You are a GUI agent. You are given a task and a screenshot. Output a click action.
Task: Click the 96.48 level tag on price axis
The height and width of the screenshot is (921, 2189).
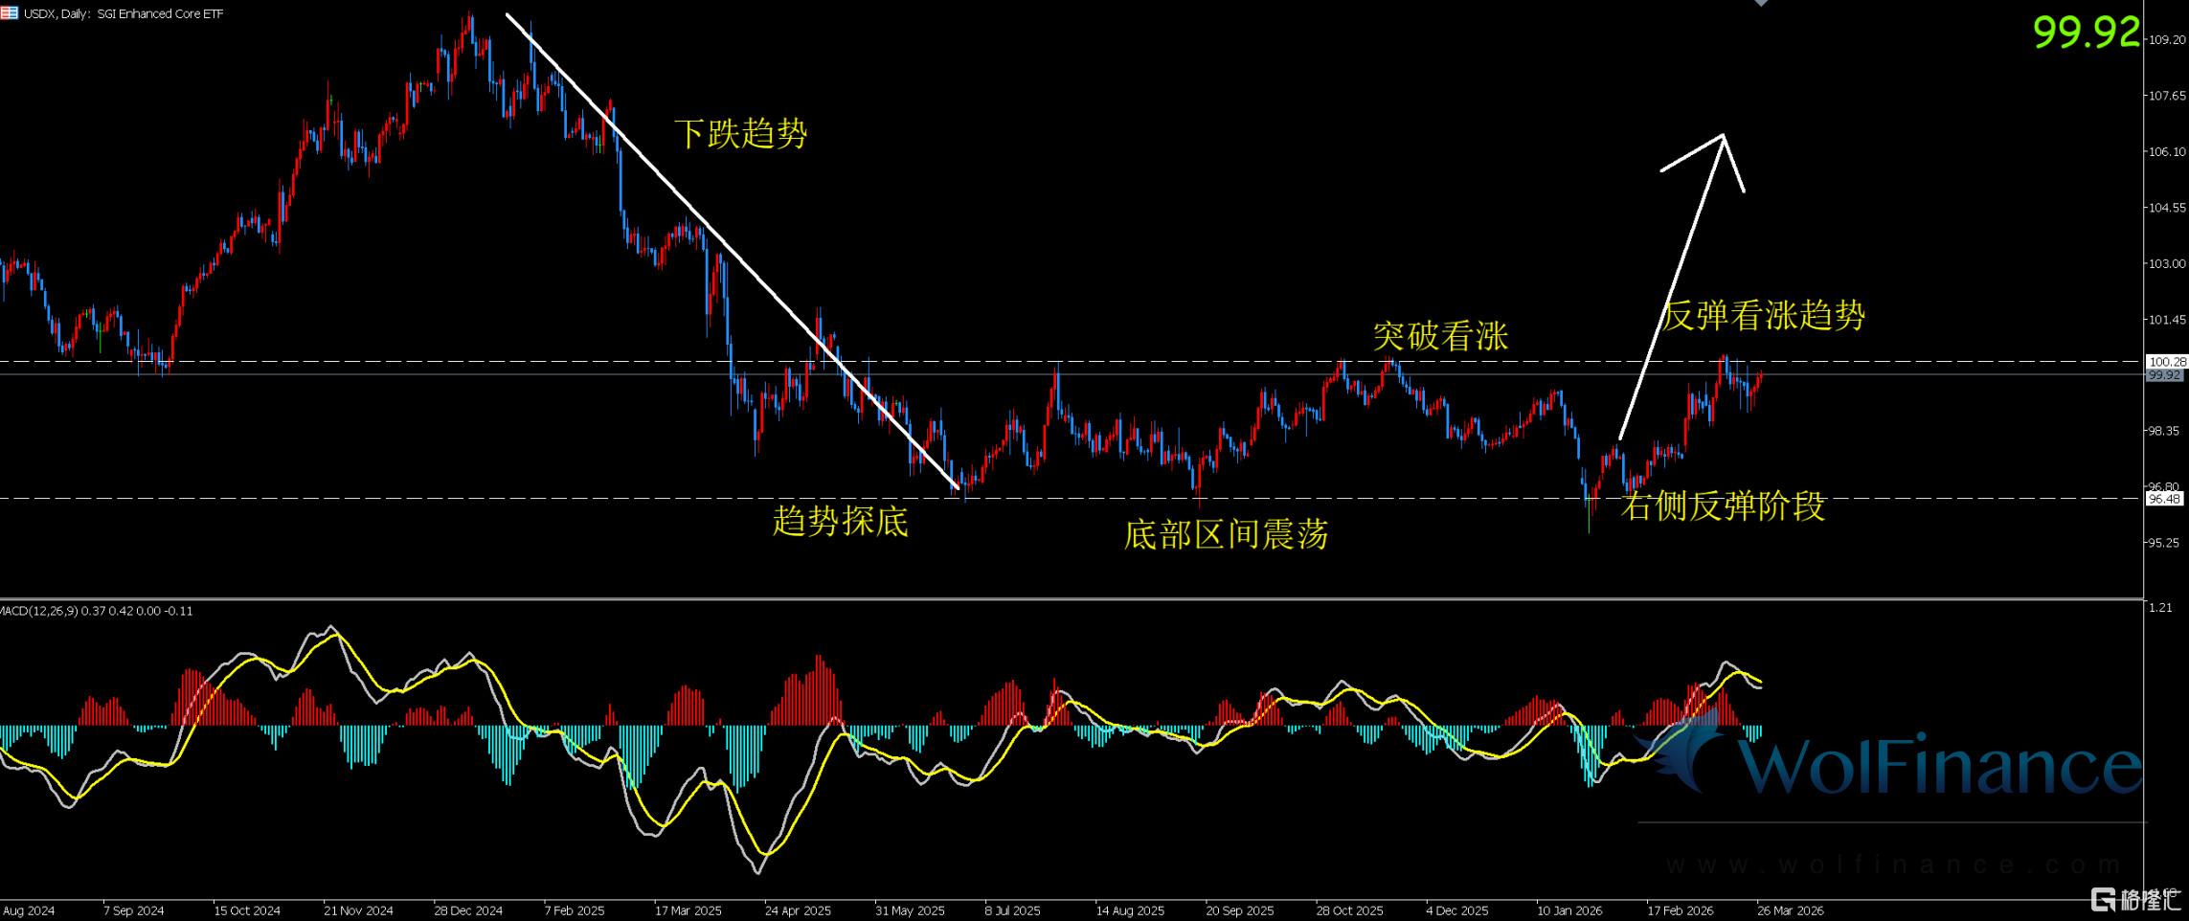point(2166,499)
